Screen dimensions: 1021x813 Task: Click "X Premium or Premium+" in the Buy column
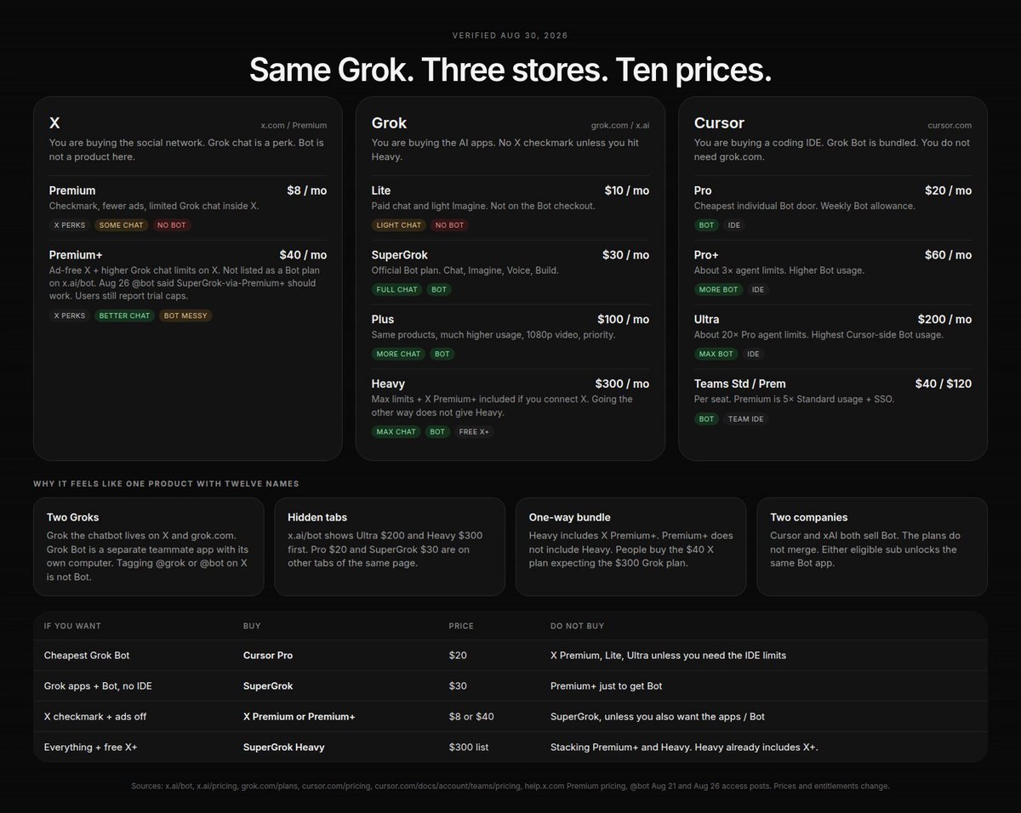[x=299, y=717]
